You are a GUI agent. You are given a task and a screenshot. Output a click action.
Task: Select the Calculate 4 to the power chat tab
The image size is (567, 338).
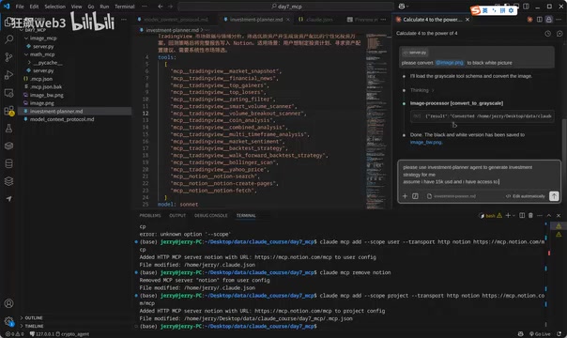pyautogui.click(x=433, y=20)
